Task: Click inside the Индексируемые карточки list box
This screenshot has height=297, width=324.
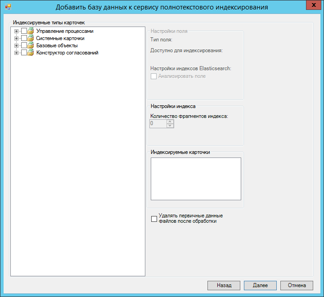Action: pos(196,179)
